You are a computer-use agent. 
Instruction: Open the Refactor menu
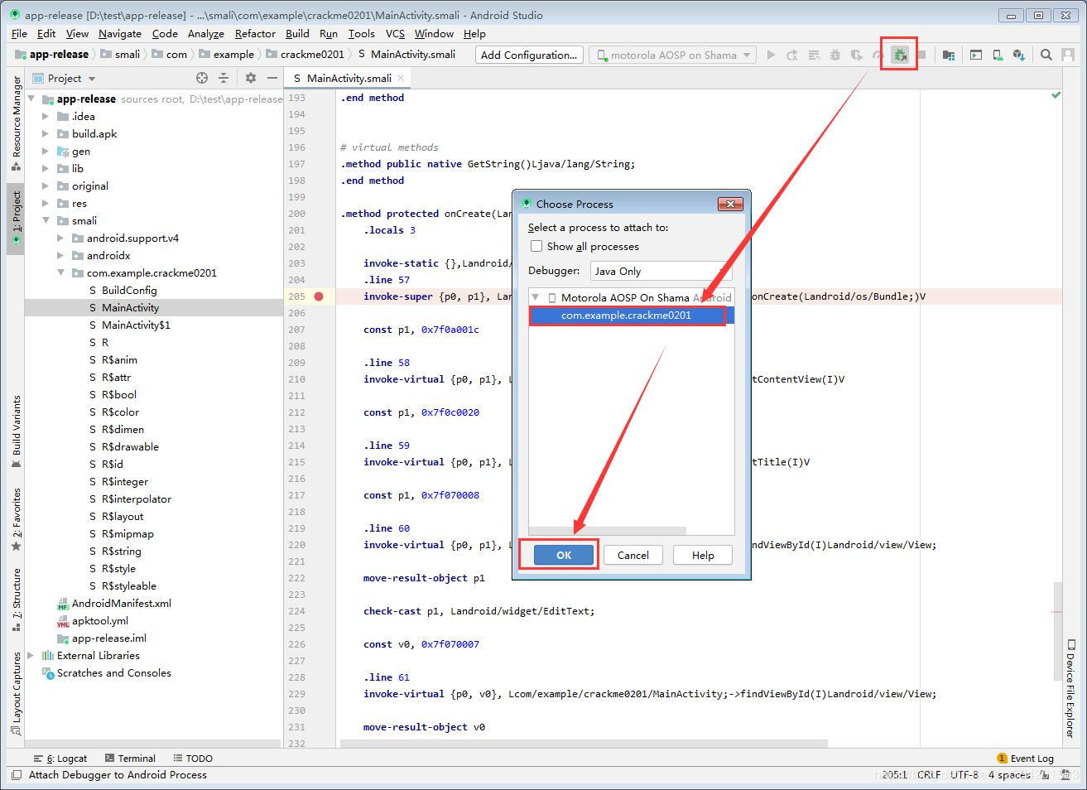255,33
